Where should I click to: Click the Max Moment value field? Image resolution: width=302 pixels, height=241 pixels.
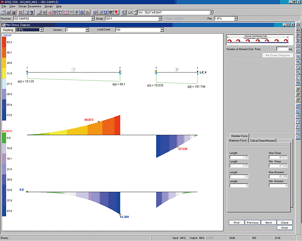coord(278,176)
